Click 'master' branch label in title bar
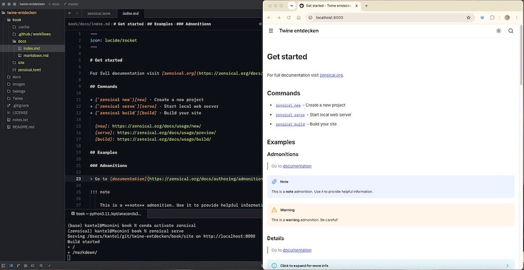524x270 pixels. (x=71, y=4)
